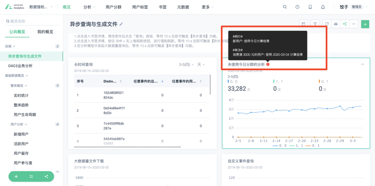This screenshot has height=186, width=375.
Task: Sort by the Distin... column
Action: tap(121, 81)
